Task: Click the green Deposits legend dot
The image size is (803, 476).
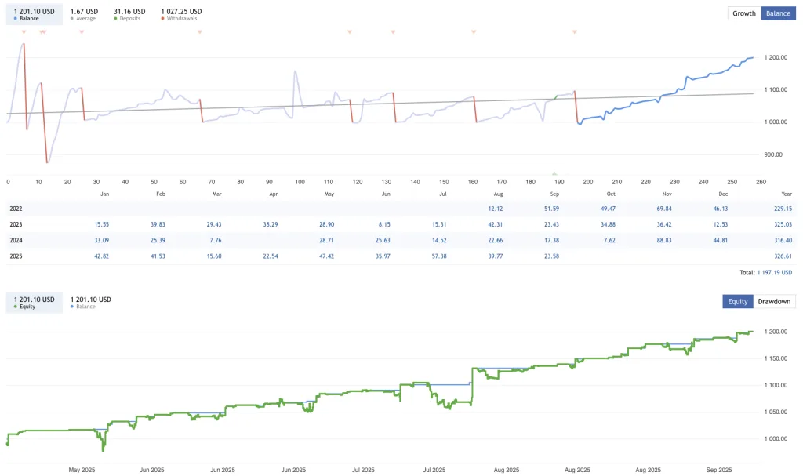Action: pos(115,17)
